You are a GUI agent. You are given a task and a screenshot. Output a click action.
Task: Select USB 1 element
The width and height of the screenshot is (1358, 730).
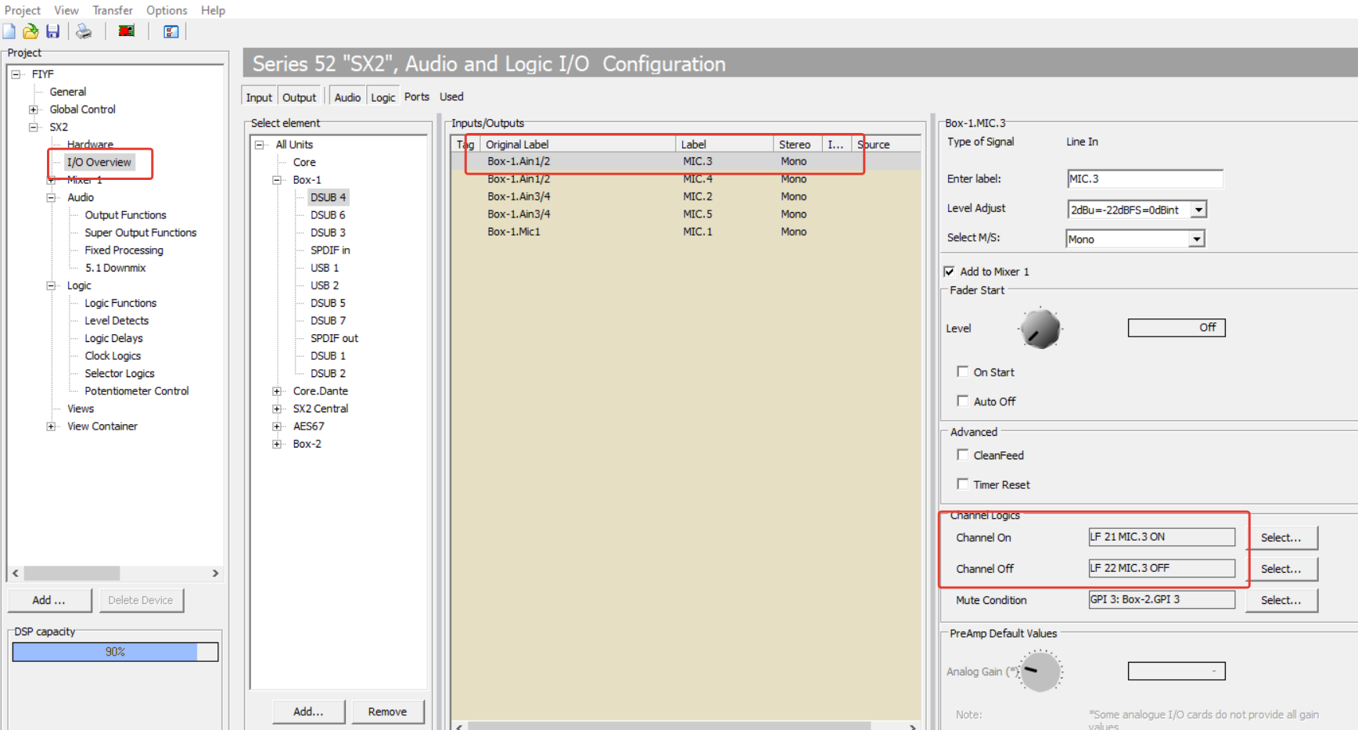[325, 268]
